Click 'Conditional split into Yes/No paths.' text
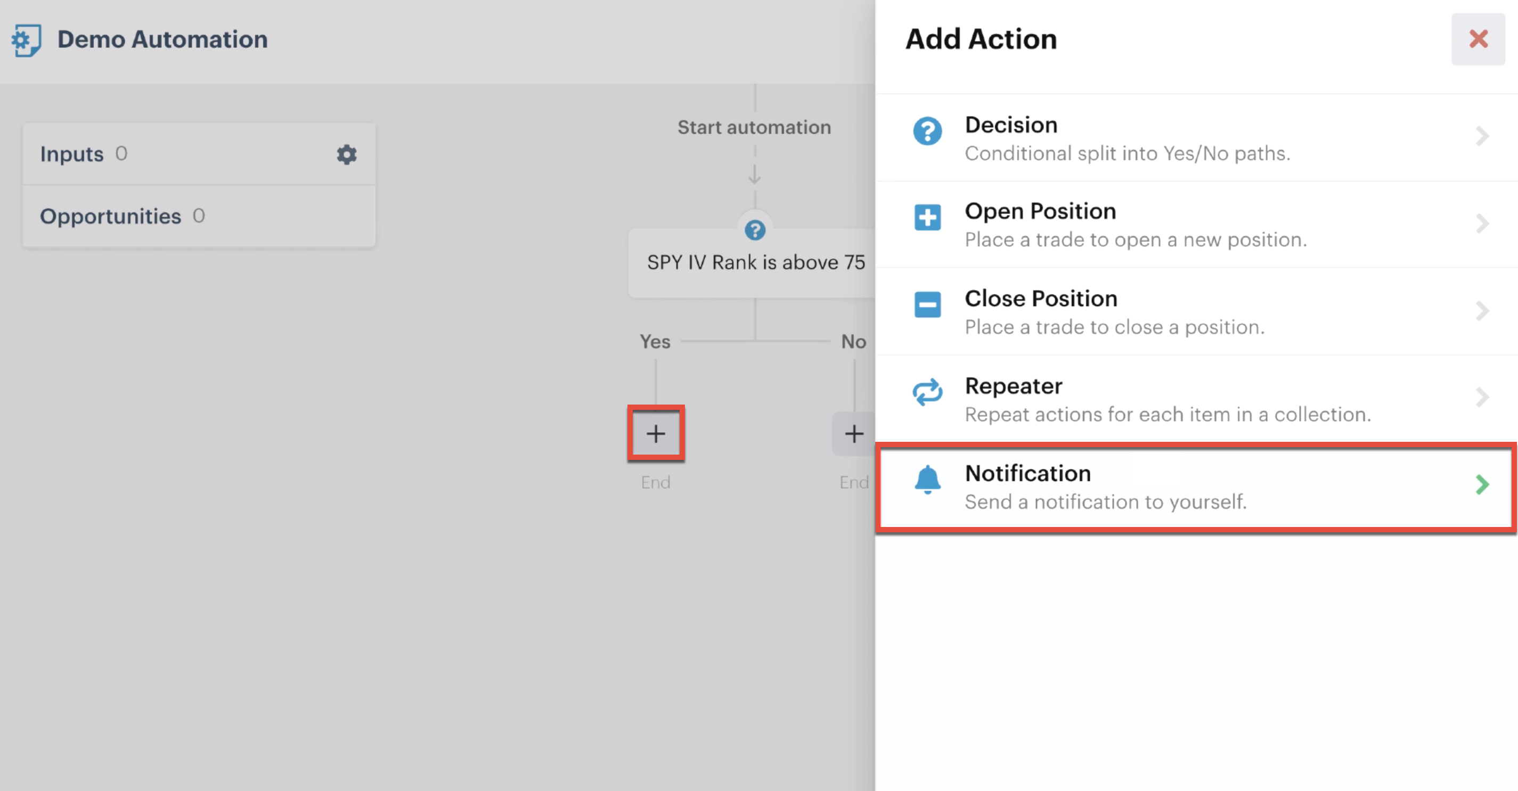The height and width of the screenshot is (791, 1518). tap(1127, 154)
